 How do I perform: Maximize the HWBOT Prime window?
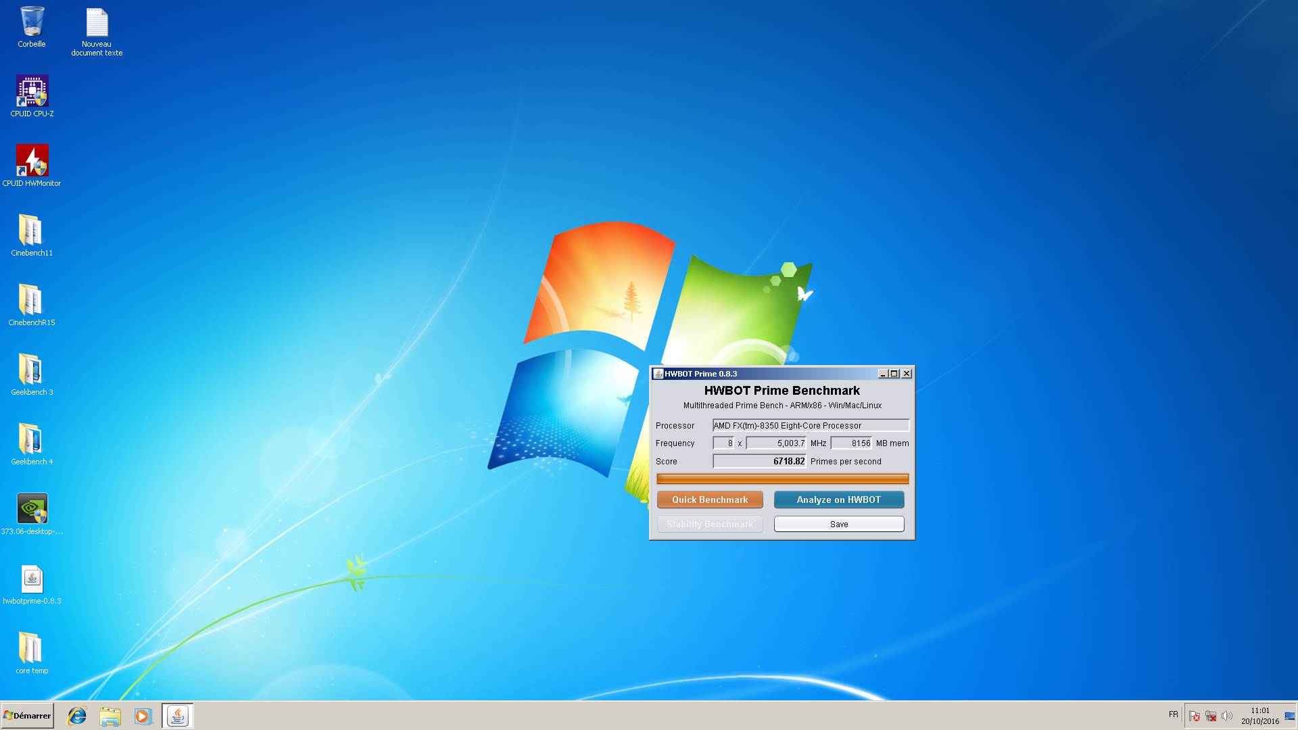point(894,374)
